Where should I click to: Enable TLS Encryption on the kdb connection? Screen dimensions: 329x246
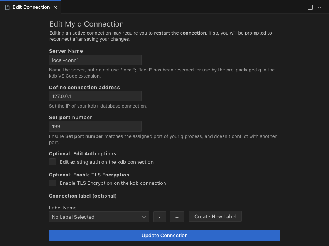point(52,183)
